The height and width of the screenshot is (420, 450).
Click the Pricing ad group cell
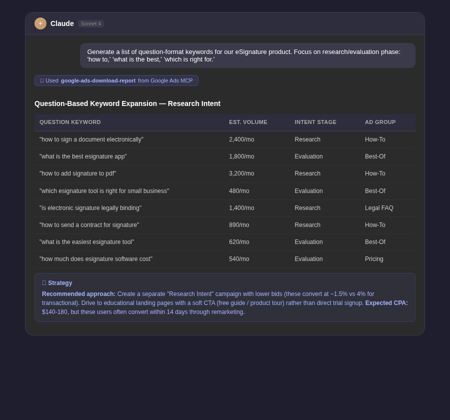click(374, 259)
